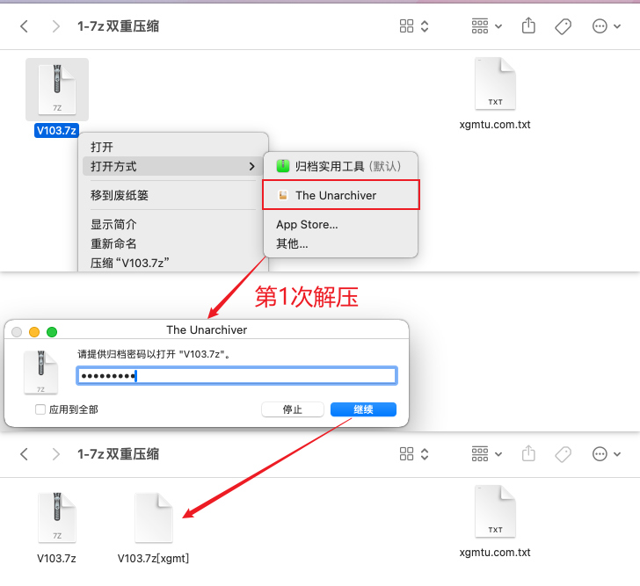Go back in the top Finder window
This screenshot has width=640, height=586.
[x=24, y=26]
